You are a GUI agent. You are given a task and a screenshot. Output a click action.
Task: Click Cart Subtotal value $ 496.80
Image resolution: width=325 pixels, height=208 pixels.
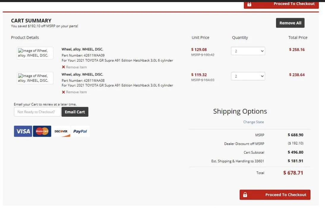tap(295, 152)
